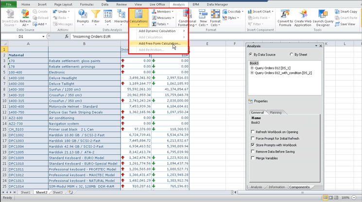
Task: Click the Hierarchy icon
Action: coord(121,14)
